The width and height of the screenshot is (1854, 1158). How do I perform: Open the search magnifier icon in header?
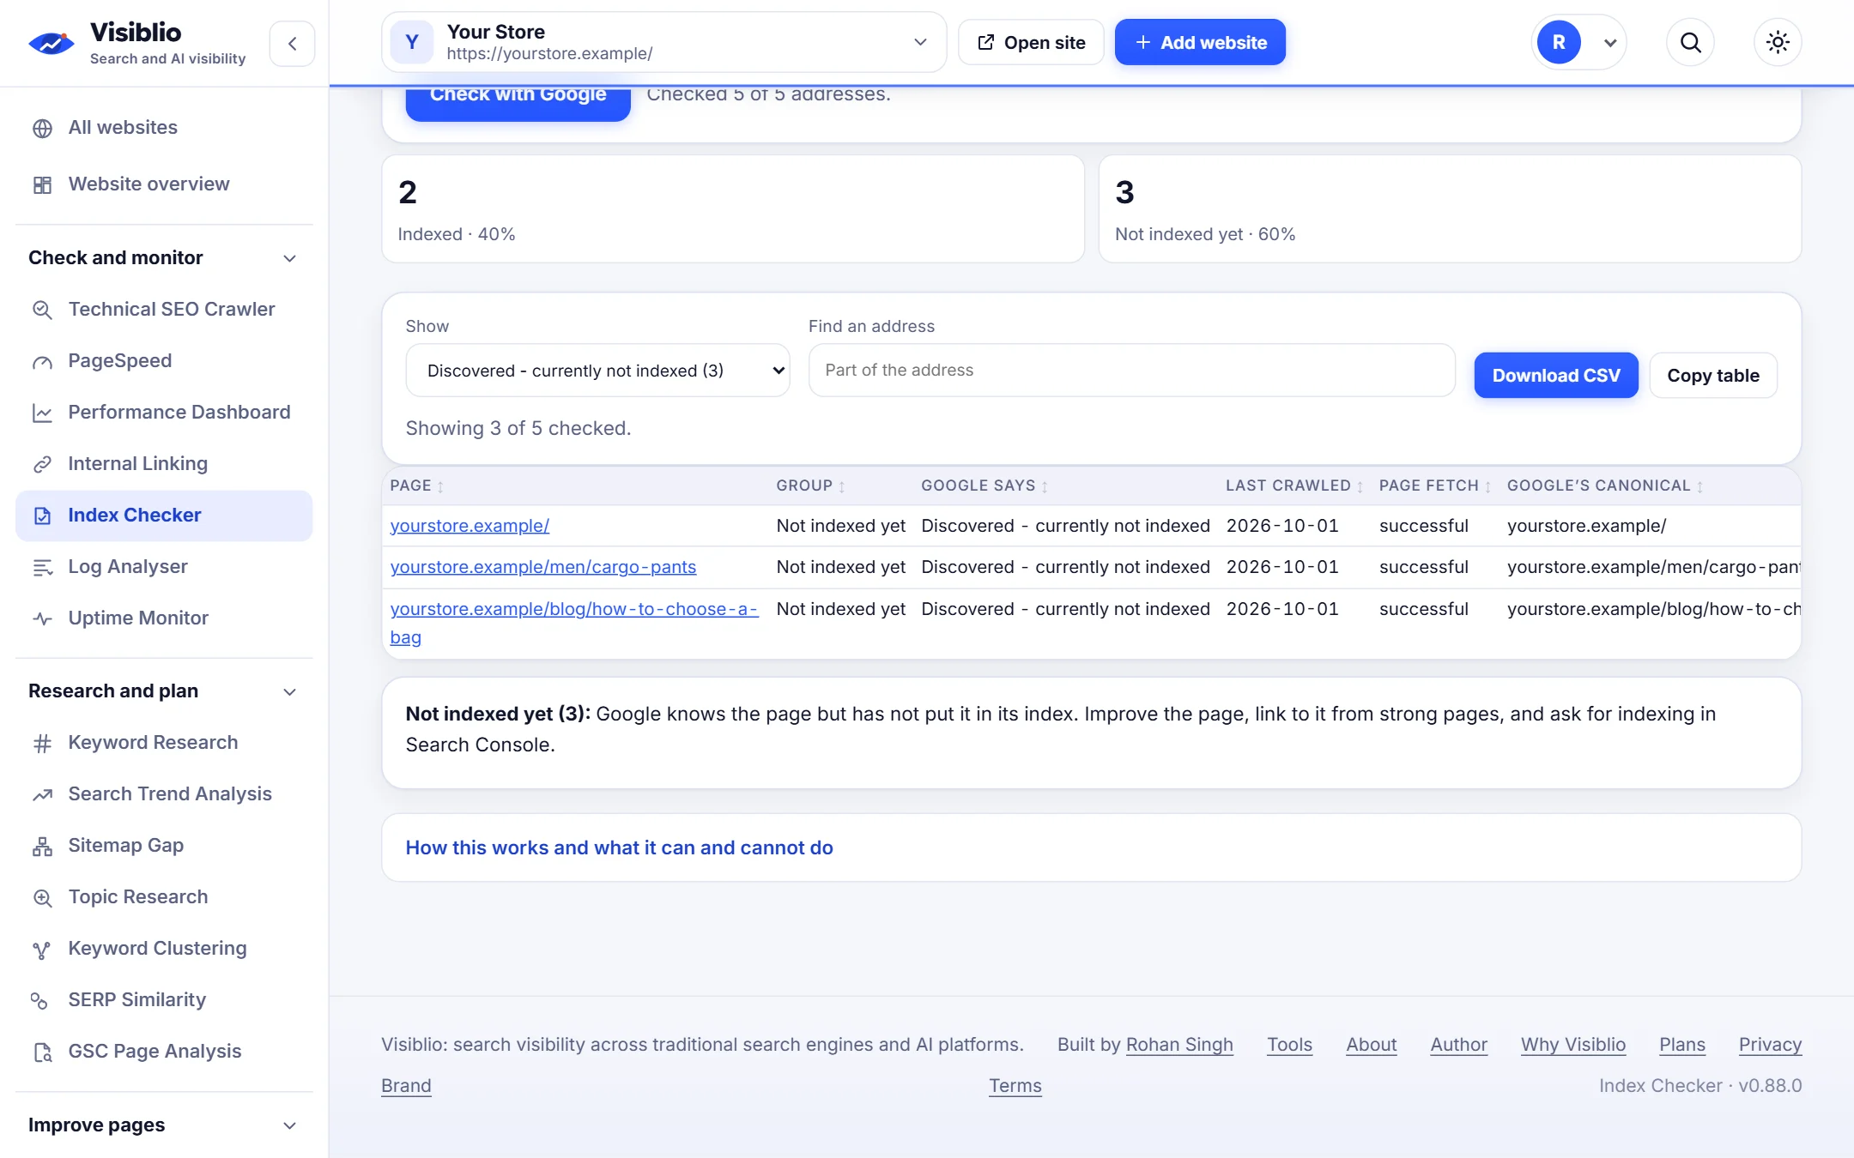click(x=1690, y=42)
